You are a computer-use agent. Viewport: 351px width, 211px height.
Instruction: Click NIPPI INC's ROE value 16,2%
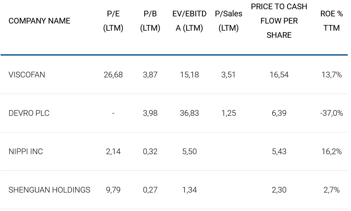(331, 151)
